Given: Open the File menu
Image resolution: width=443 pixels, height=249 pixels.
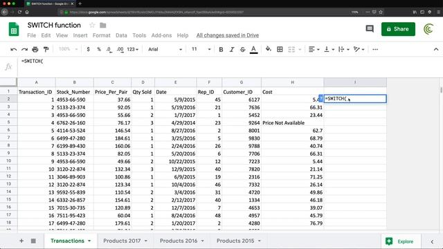Looking at the screenshot, I should click(31, 35).
